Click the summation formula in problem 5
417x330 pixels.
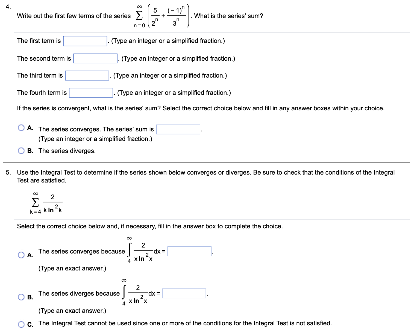tap(46, 202)
